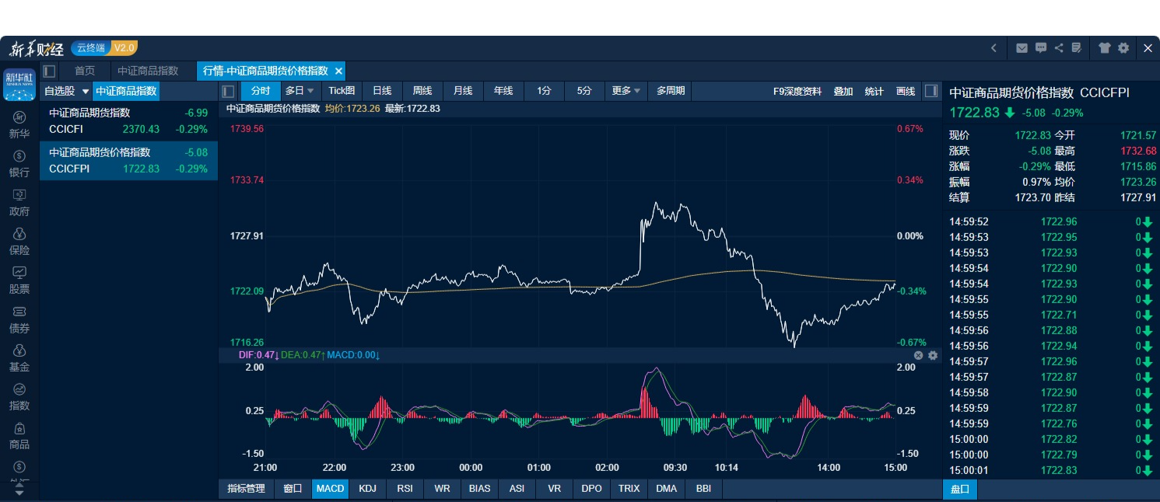Select the 分时 chart view
Image resolution: width=1160 pixels, height=502 pixels.
tap(261, 91)
